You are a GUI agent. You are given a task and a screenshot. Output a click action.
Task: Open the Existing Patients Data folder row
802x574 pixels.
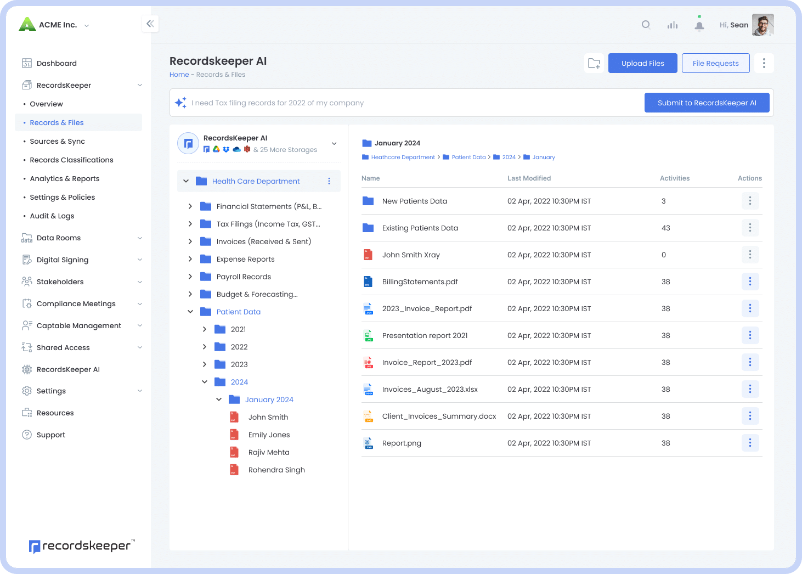pos(562,228)
